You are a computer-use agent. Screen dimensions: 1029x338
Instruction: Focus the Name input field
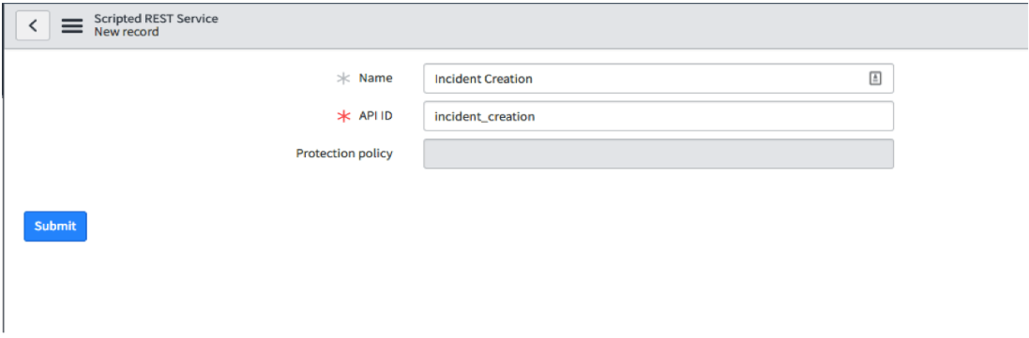pyautogui.click(x=658, y=79)
